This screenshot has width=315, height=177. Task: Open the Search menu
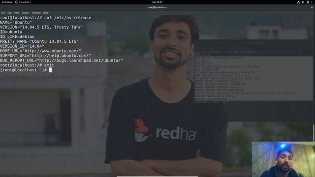click(25, 13)
